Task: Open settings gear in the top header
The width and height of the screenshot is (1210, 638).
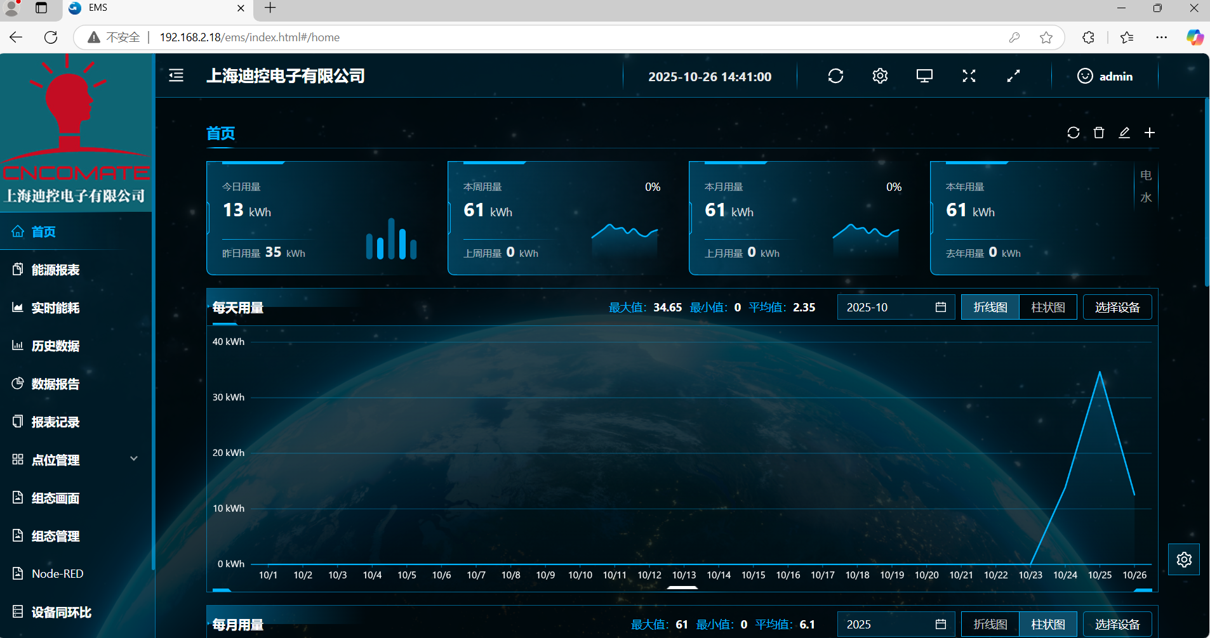Action: [x=880, y=76]
